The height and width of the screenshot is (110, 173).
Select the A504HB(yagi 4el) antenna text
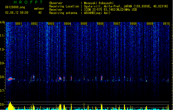[x=97, y=13]
